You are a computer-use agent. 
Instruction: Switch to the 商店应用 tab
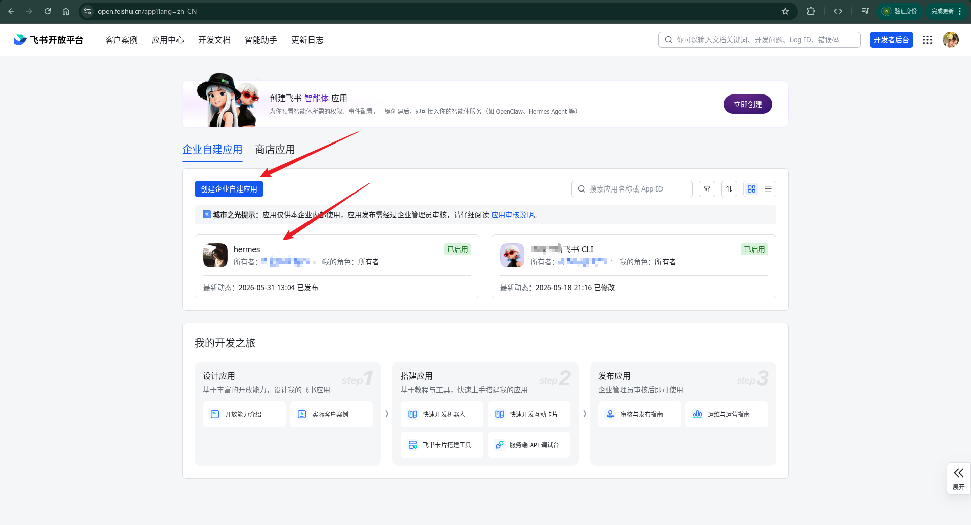(x=275, y=150)
